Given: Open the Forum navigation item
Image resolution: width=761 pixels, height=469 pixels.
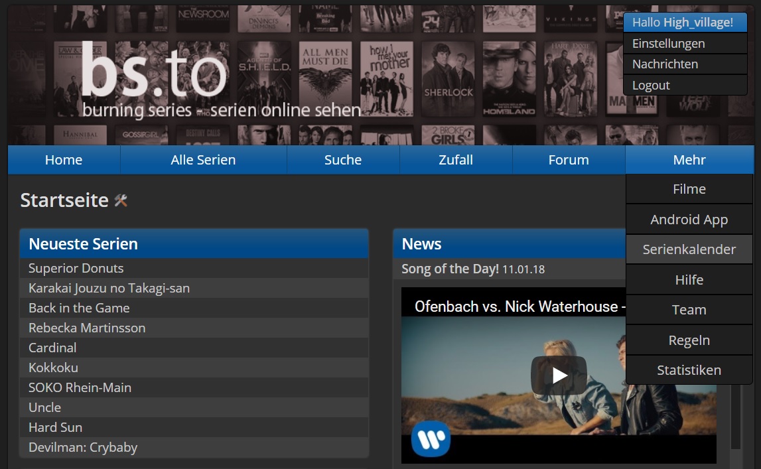Looking at the screenshot, I should click(x=569, y=160).
